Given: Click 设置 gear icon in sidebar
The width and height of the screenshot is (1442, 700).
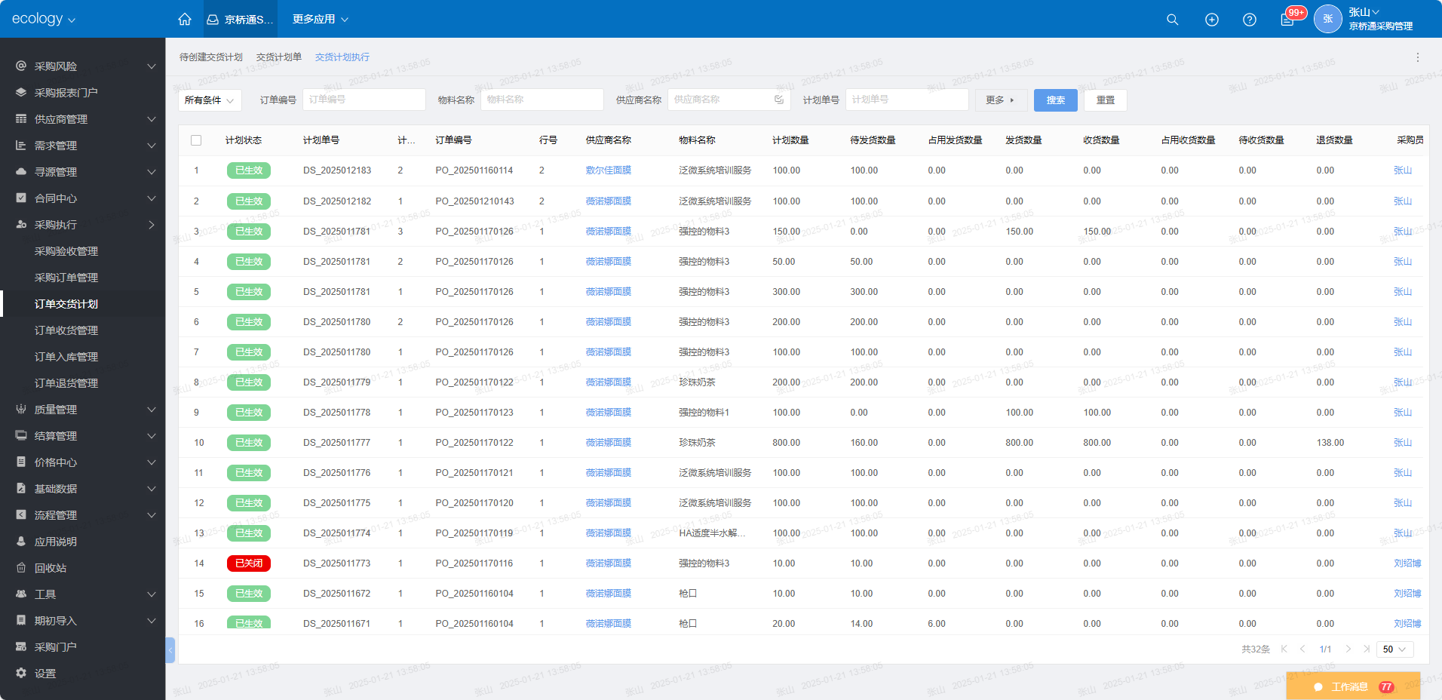Looking at the screenshot, I should (x=21, y=673).
